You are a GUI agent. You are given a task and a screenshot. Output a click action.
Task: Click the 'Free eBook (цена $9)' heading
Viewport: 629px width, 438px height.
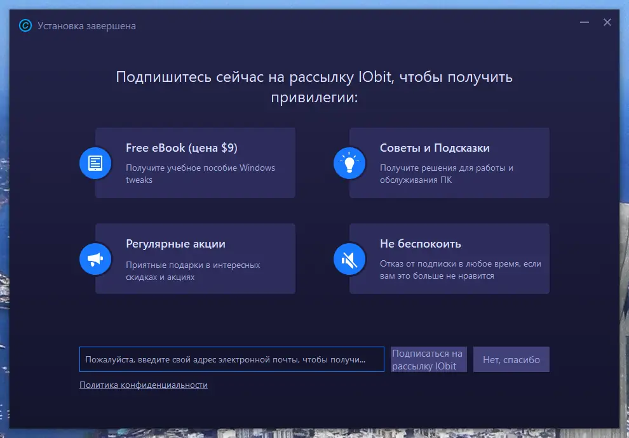click(182, 148)
